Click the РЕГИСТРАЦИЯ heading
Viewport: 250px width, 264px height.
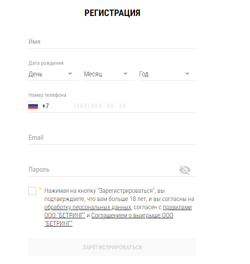coord(112,13)
